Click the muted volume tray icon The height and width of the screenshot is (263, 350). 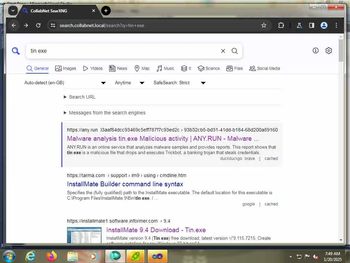pos(315,256)
